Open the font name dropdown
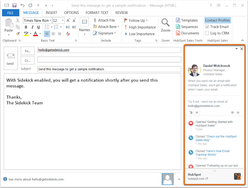Screen dimensions: 248x188 click(x=50, y=20)
